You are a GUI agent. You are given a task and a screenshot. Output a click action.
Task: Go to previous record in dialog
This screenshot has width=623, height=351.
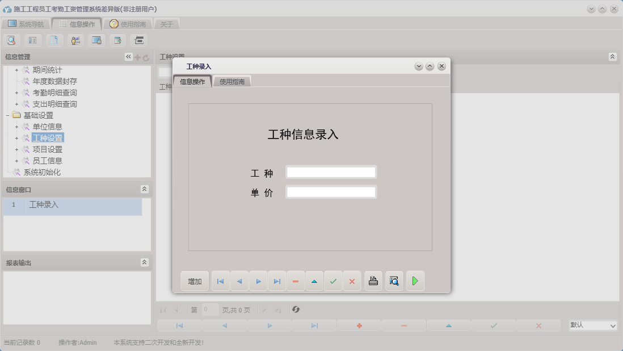(239, 281)
